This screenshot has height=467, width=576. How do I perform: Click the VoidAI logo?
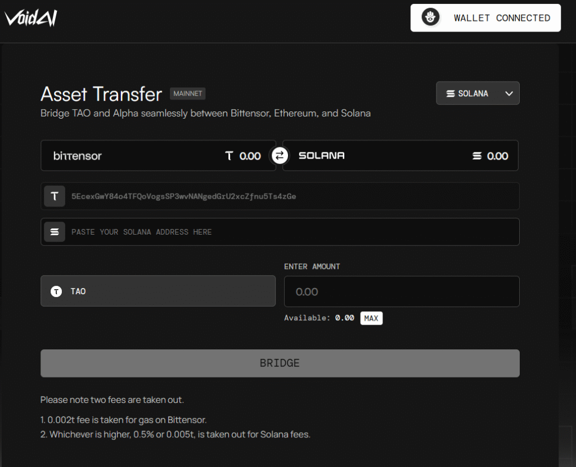(31, 19)
